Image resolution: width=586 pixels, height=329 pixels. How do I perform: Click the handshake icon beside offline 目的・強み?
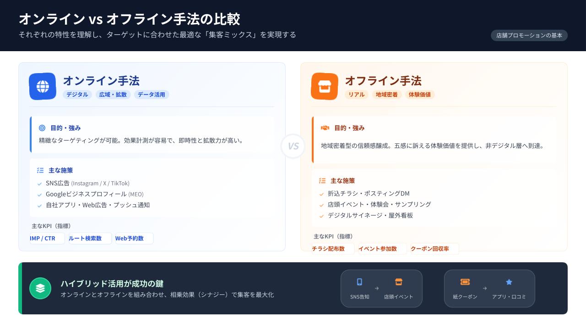(325, 128)
